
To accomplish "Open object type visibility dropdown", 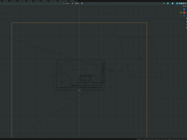I will pos(164,3).
